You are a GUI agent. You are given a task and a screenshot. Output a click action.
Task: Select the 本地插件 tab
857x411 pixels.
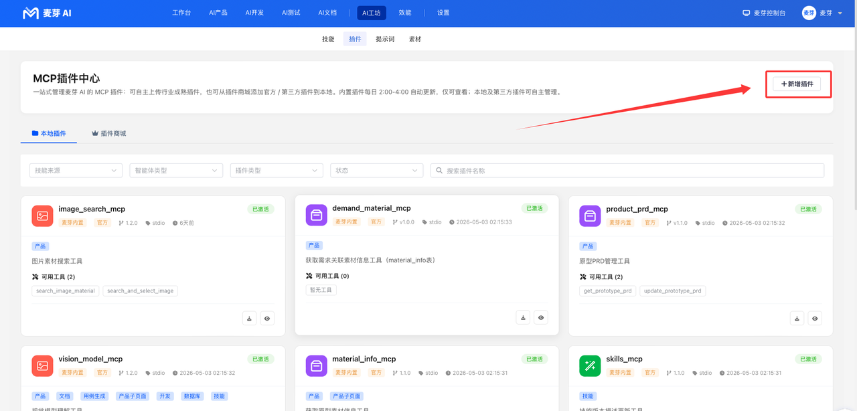[49, 133]
